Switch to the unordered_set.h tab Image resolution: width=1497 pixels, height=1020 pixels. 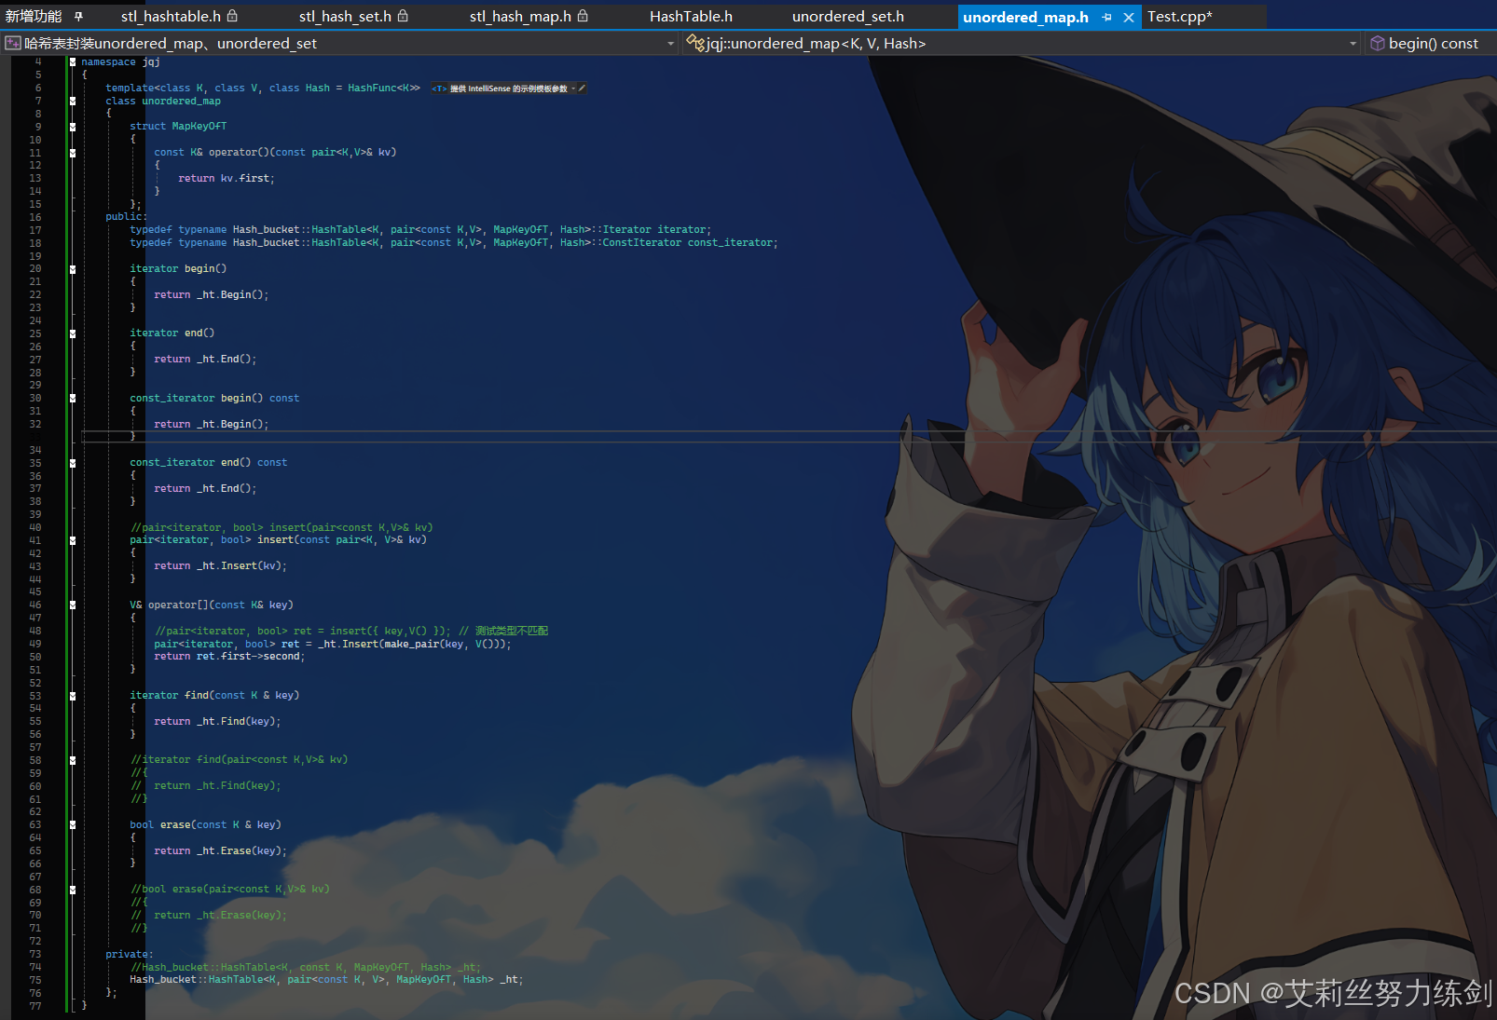(x=847, y=17)
